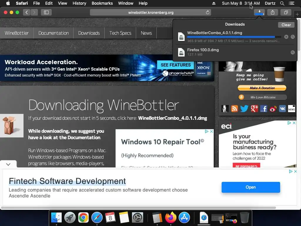Close the Windows 10 Repair Tool ad
The width and height of the screenshot is (301, 226).
(x=211, y=131)
